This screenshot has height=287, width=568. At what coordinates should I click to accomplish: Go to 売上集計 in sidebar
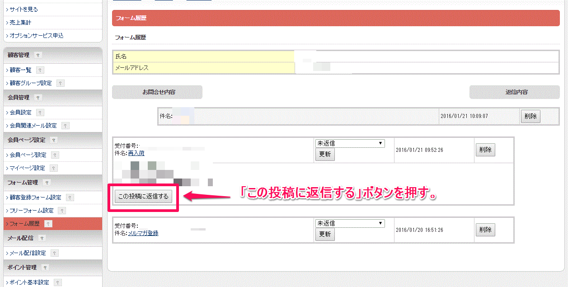(x=20, y=22)
